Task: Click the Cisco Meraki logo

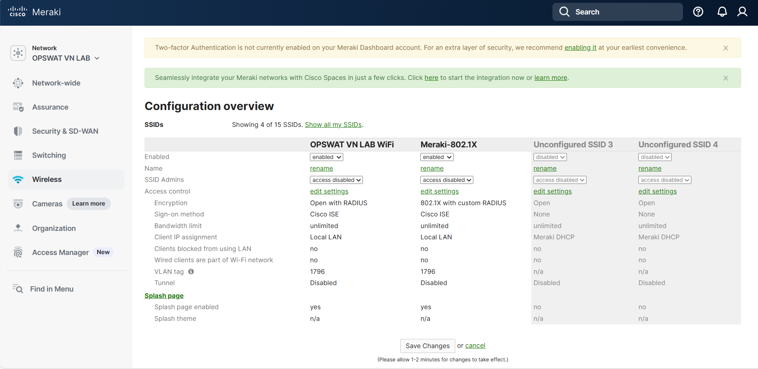Action: pyautogui.click(x=35, y=12)
